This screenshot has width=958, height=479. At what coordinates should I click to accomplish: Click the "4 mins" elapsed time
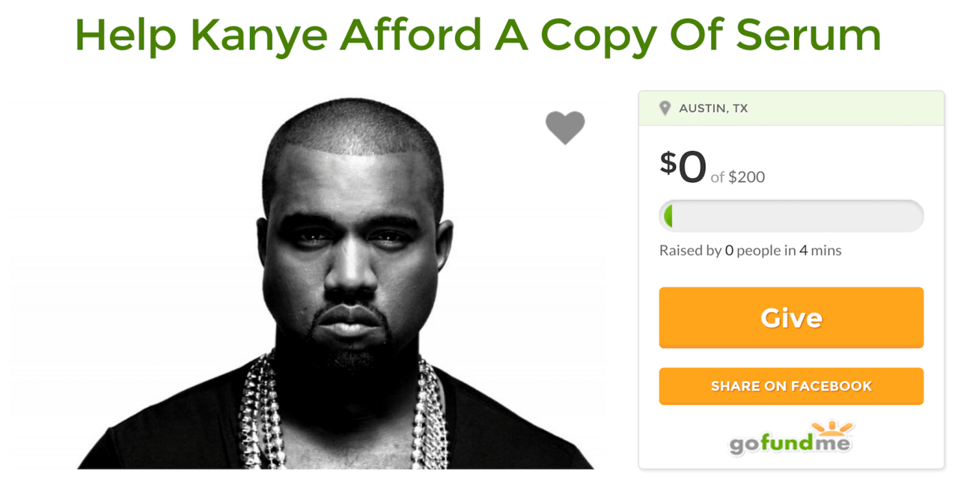(820, 251)
